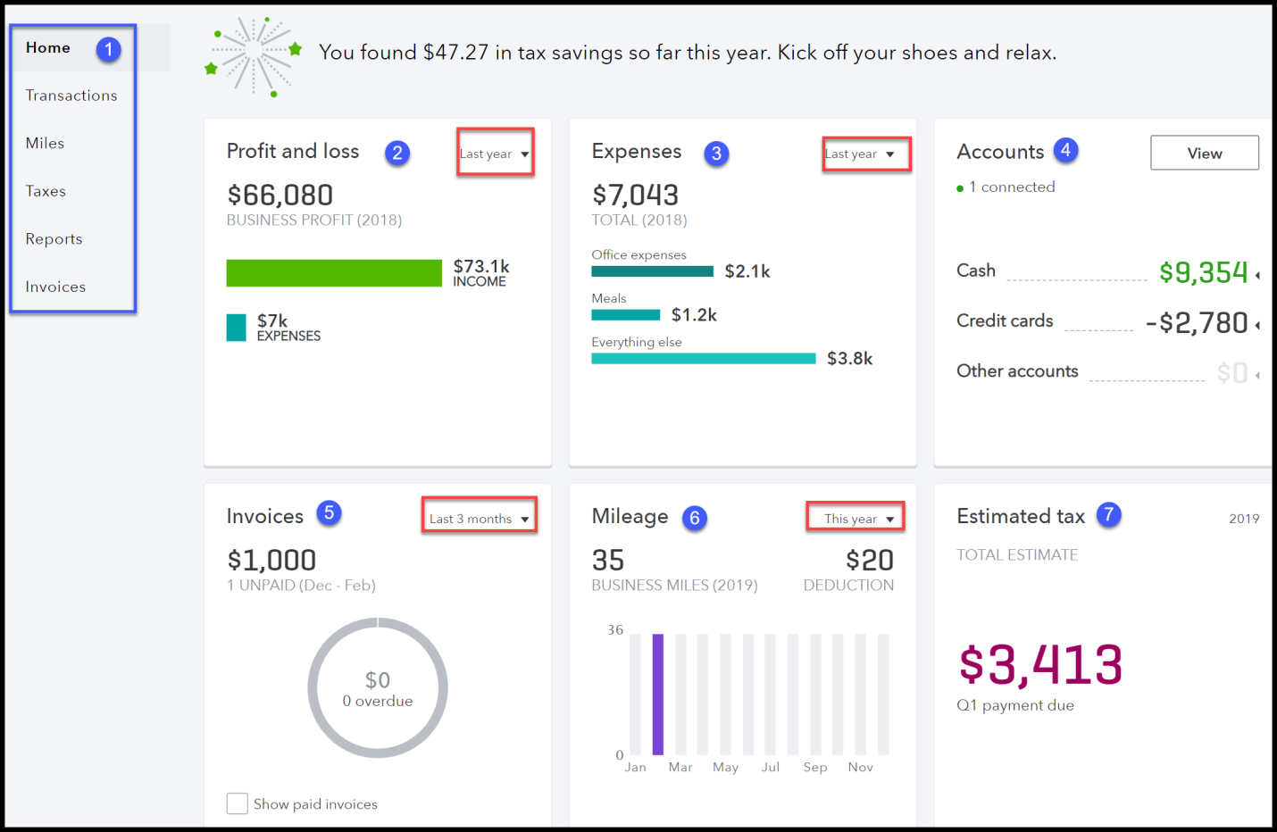Navigate to Taxes in left menu

click(46, 191)
